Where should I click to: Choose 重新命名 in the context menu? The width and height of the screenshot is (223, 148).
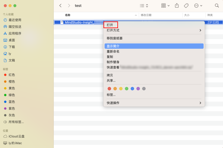pos(154,51)
